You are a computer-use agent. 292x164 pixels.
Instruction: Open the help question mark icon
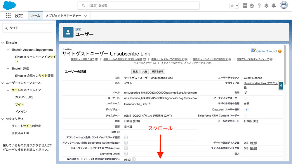(259, 6)
